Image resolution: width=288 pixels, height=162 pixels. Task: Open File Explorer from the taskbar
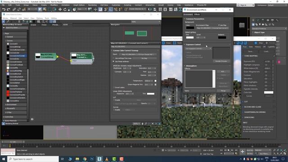(77, 159)
